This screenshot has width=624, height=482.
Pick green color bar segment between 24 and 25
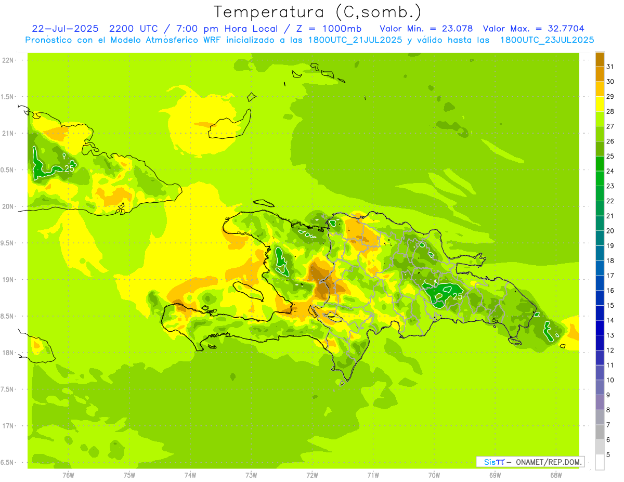(600, 164)
